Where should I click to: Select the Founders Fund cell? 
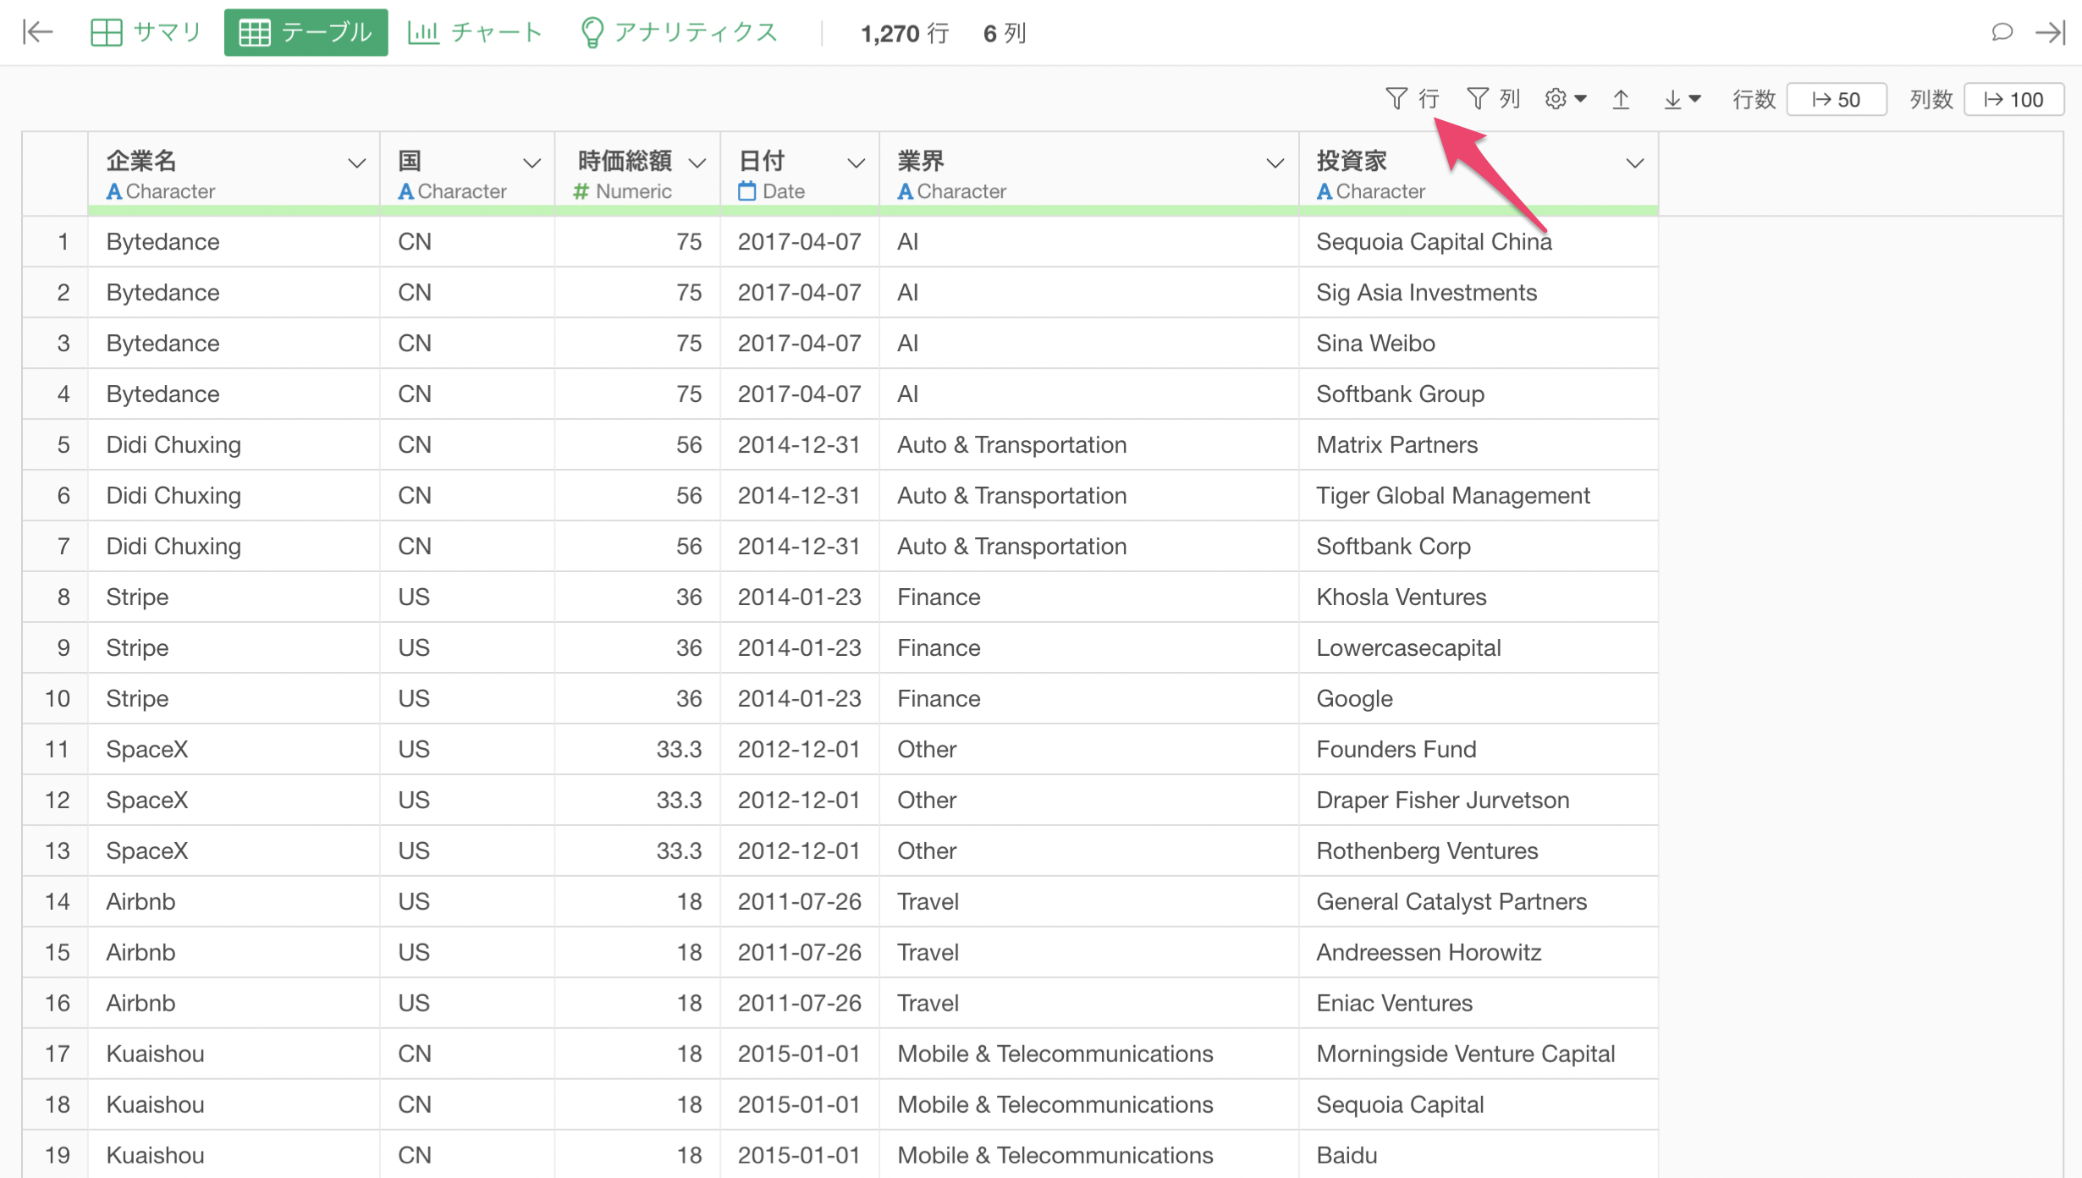pyautogui.click(x=1478, y=749)
